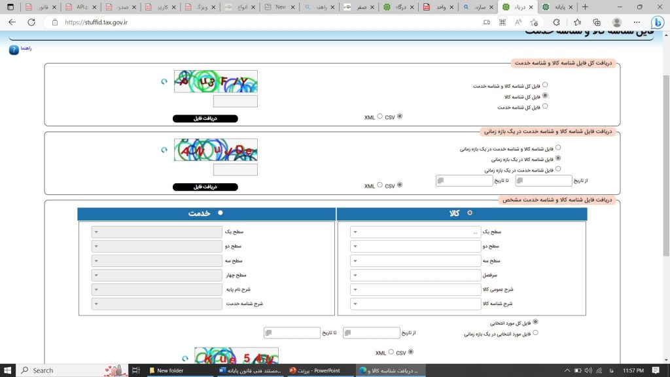
Task: Open browser profile avatar
Action: pyautogui.click(x=616, y=22)
